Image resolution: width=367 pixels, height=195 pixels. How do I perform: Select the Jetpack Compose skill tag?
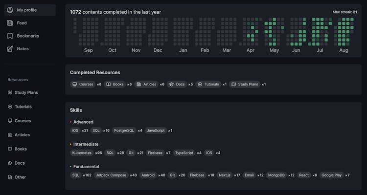coord(111,175)
